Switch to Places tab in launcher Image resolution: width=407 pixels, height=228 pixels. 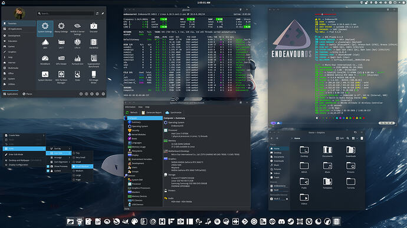[x=27, y=94]
